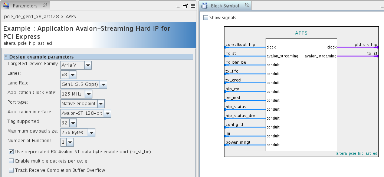Switch to the Block Symbol tab
This screenshot has width=384, height=177.
tap(225, 6)
